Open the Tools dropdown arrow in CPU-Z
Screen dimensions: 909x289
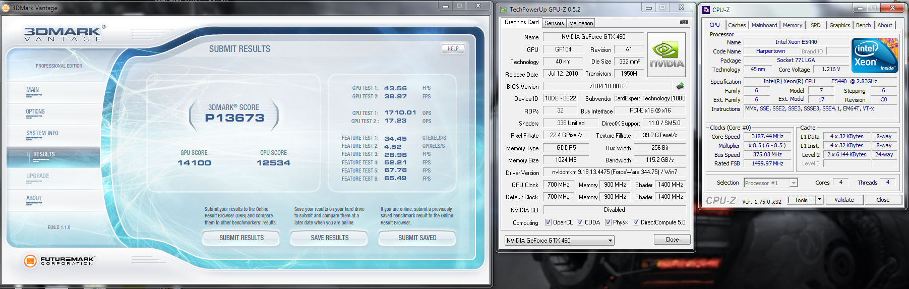[x=819, y=200]
